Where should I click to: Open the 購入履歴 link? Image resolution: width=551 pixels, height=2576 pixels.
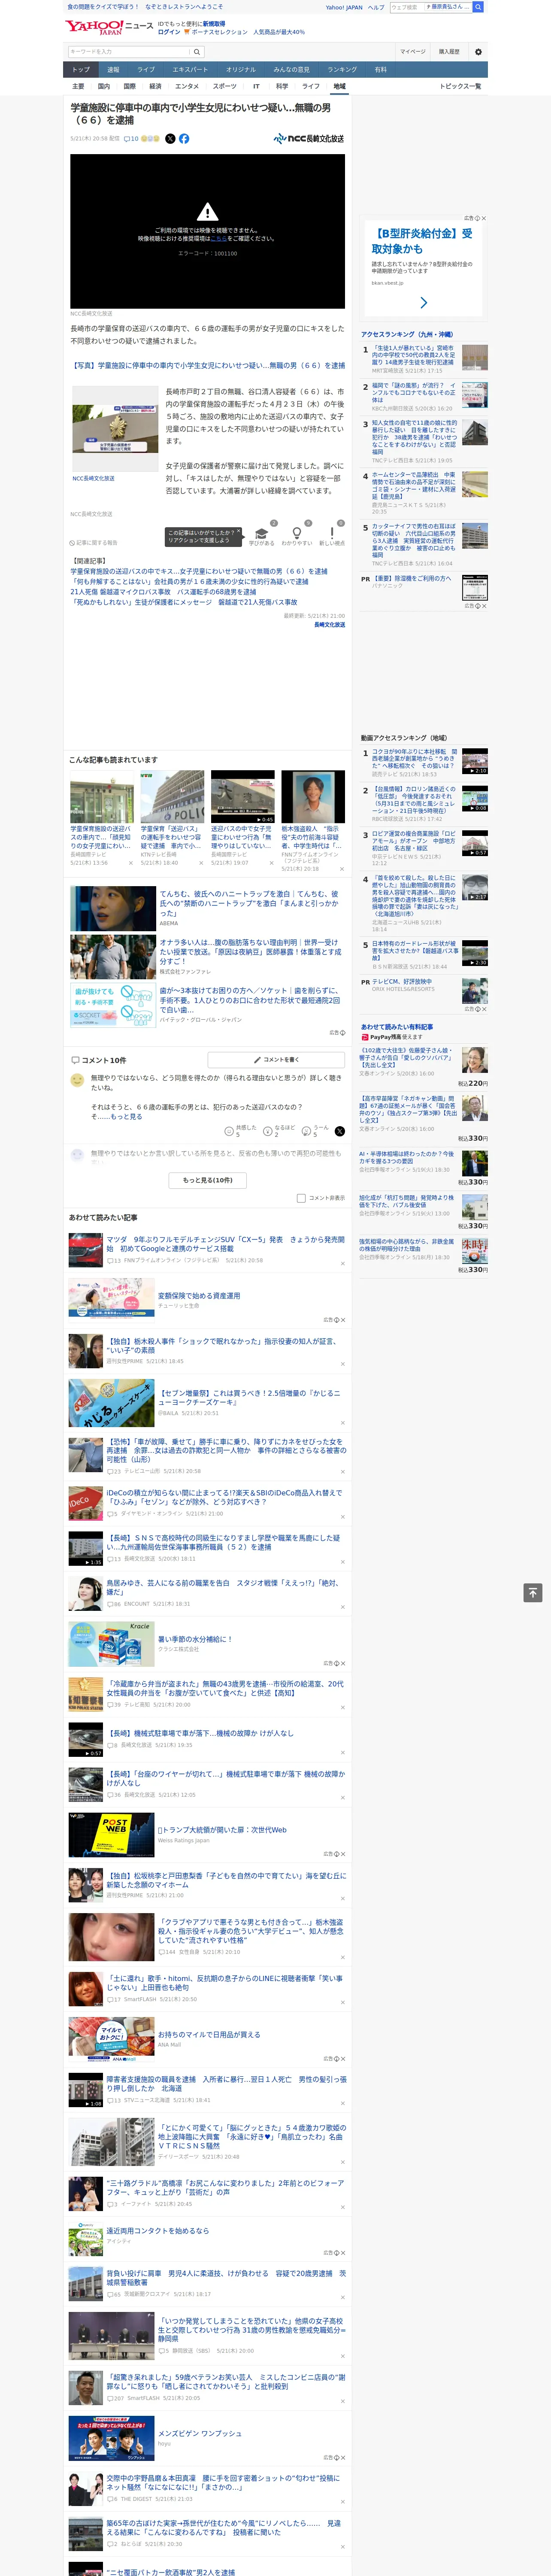pyautogui.click(x=449, y=52)
